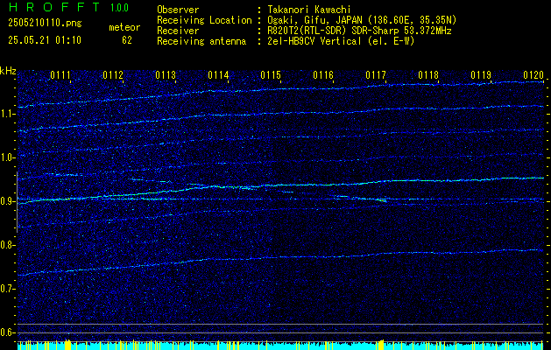551x350 pixels.
Task: Click the 'Observer' label
Action: pyautogui.click(x=178, y=10)
